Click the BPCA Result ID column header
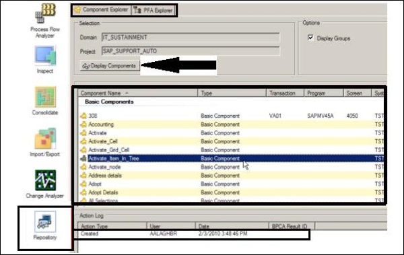Image resolution: width=404 pixels, height=255 pixels. tap(292, 226)
